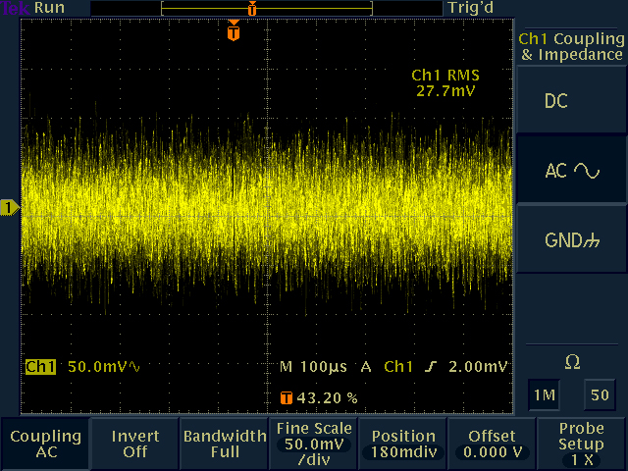Select DC coupling option
Viewport: 628px width, 471px height.
pyautogui.click(x=571, y=100)
